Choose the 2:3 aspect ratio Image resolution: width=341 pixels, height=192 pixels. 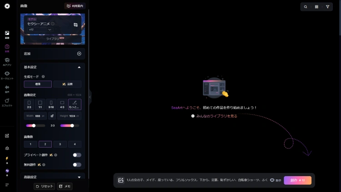[29, 105]
